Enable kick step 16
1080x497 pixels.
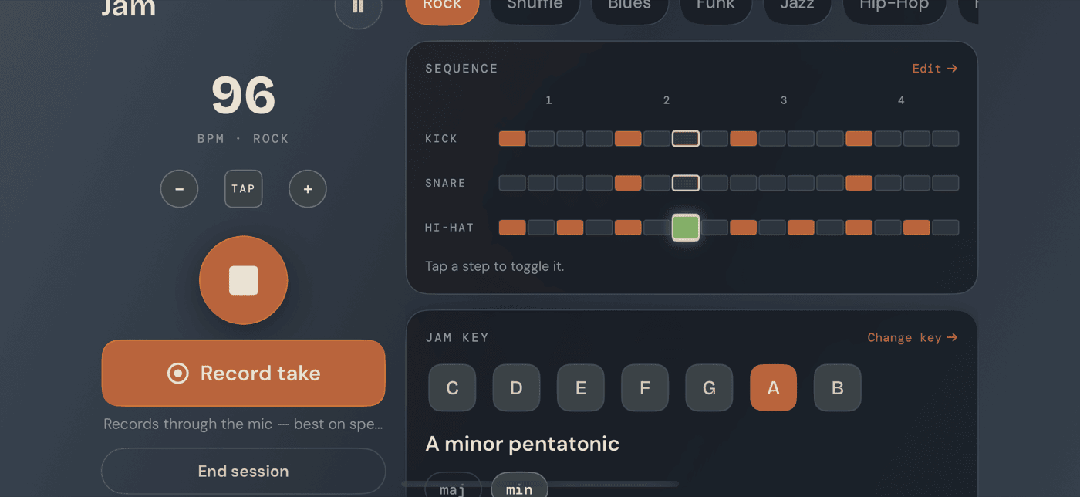[x=946, y=139]
